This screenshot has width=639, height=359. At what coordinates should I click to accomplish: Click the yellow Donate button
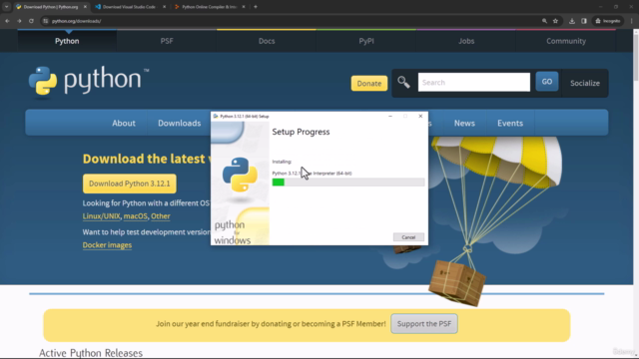(x=369, y=83)
